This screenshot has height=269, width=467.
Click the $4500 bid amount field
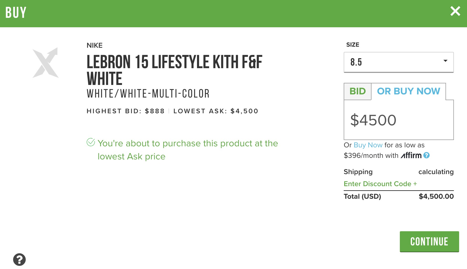(x=399, y=120)
